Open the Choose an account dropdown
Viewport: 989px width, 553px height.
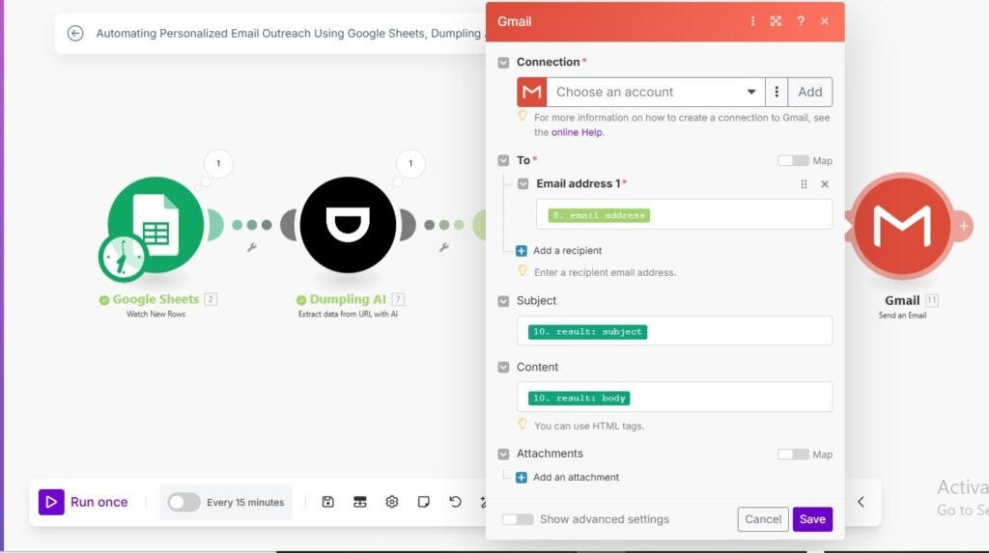pos(656,92)
